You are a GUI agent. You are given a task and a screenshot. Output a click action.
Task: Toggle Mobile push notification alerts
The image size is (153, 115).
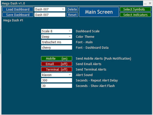click(x=57, y=58)
